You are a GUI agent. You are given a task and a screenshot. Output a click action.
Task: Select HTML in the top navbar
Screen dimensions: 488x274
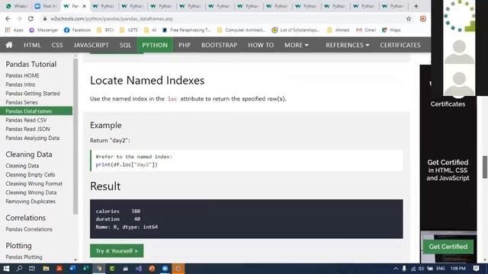click(x=32, y=45)
